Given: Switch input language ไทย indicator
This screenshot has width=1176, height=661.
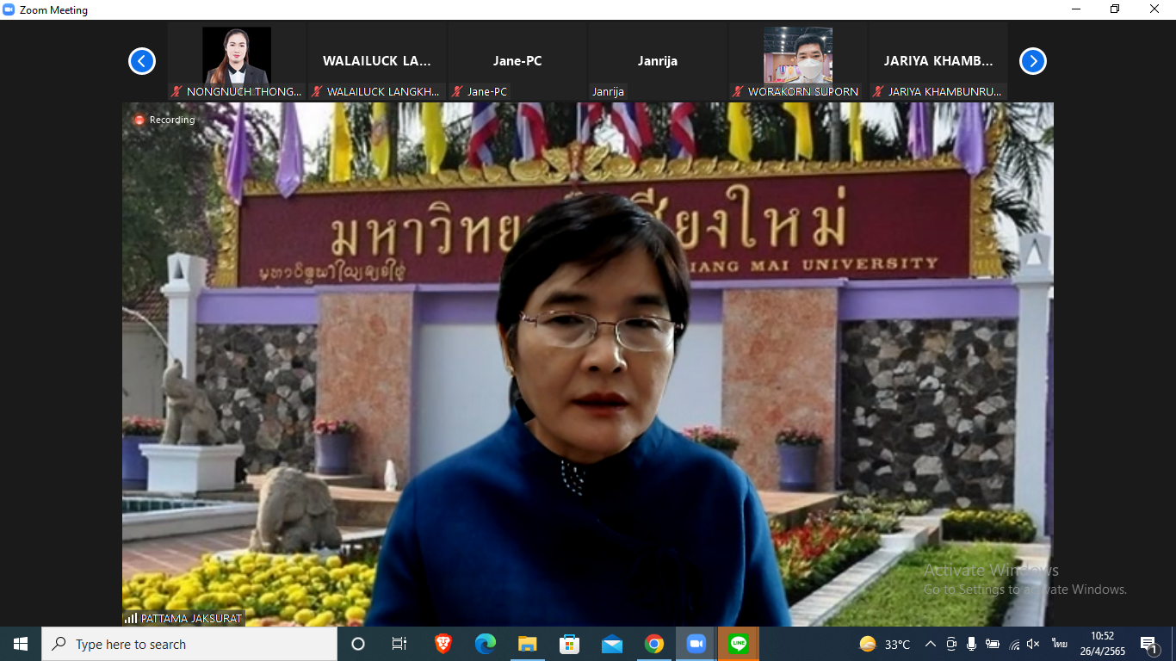Looking at the screenshot, I should (1059, 644).
